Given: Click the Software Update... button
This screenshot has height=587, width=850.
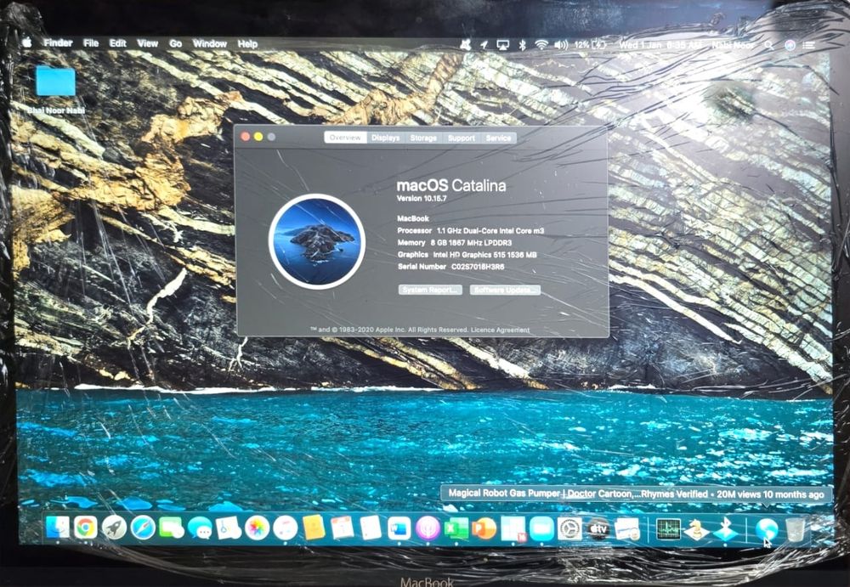Looking at the screenshot, I should [505, 290].
